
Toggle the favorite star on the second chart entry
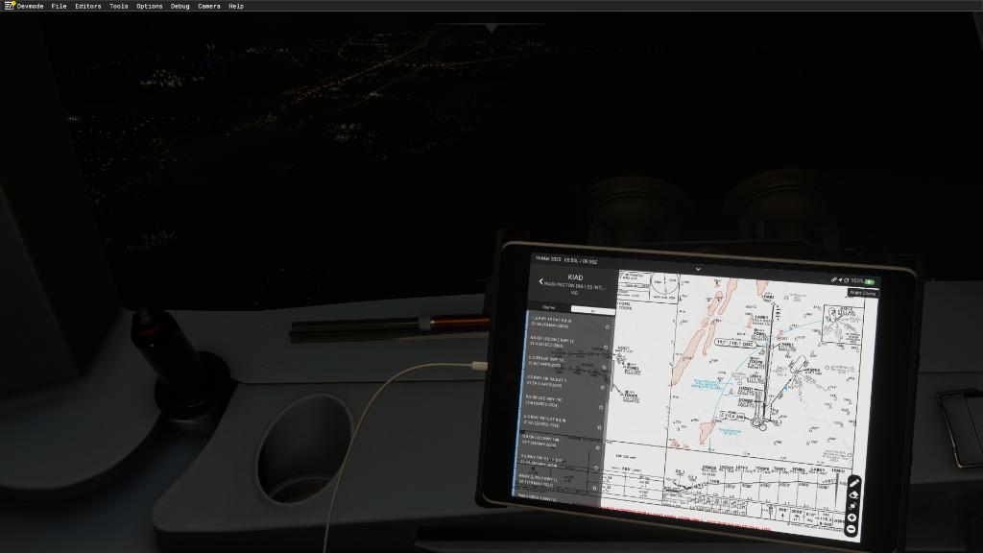(x=607, y=347)
